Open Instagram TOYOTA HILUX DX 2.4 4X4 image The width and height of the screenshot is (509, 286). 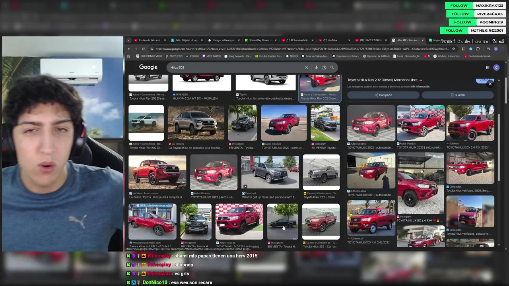(421, 183)
